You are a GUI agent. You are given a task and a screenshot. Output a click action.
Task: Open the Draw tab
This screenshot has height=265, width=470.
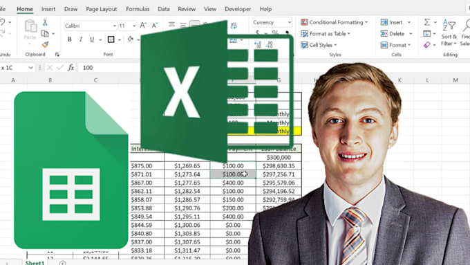(x=70, y=9)
